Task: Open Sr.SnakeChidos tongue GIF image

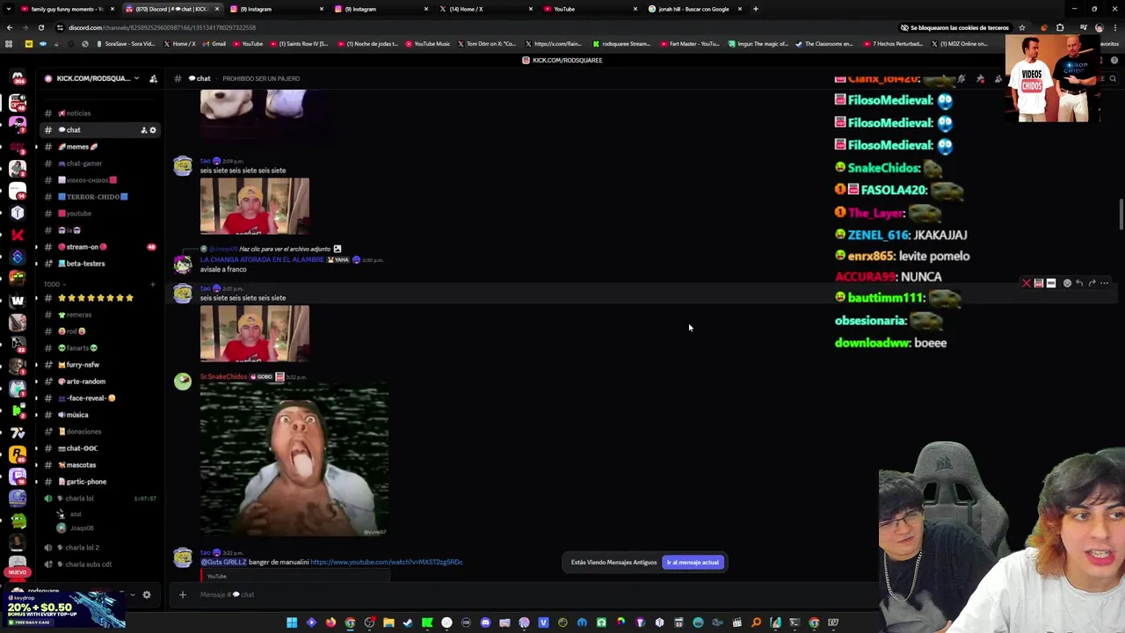Action: 294,460
